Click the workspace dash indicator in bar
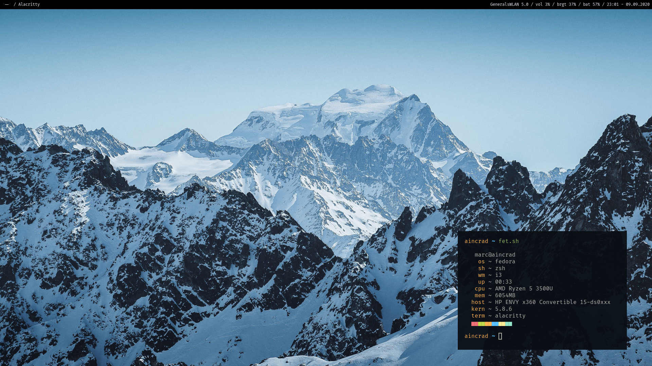The height and width of the screenshot is (366, 652). [7, 4]
